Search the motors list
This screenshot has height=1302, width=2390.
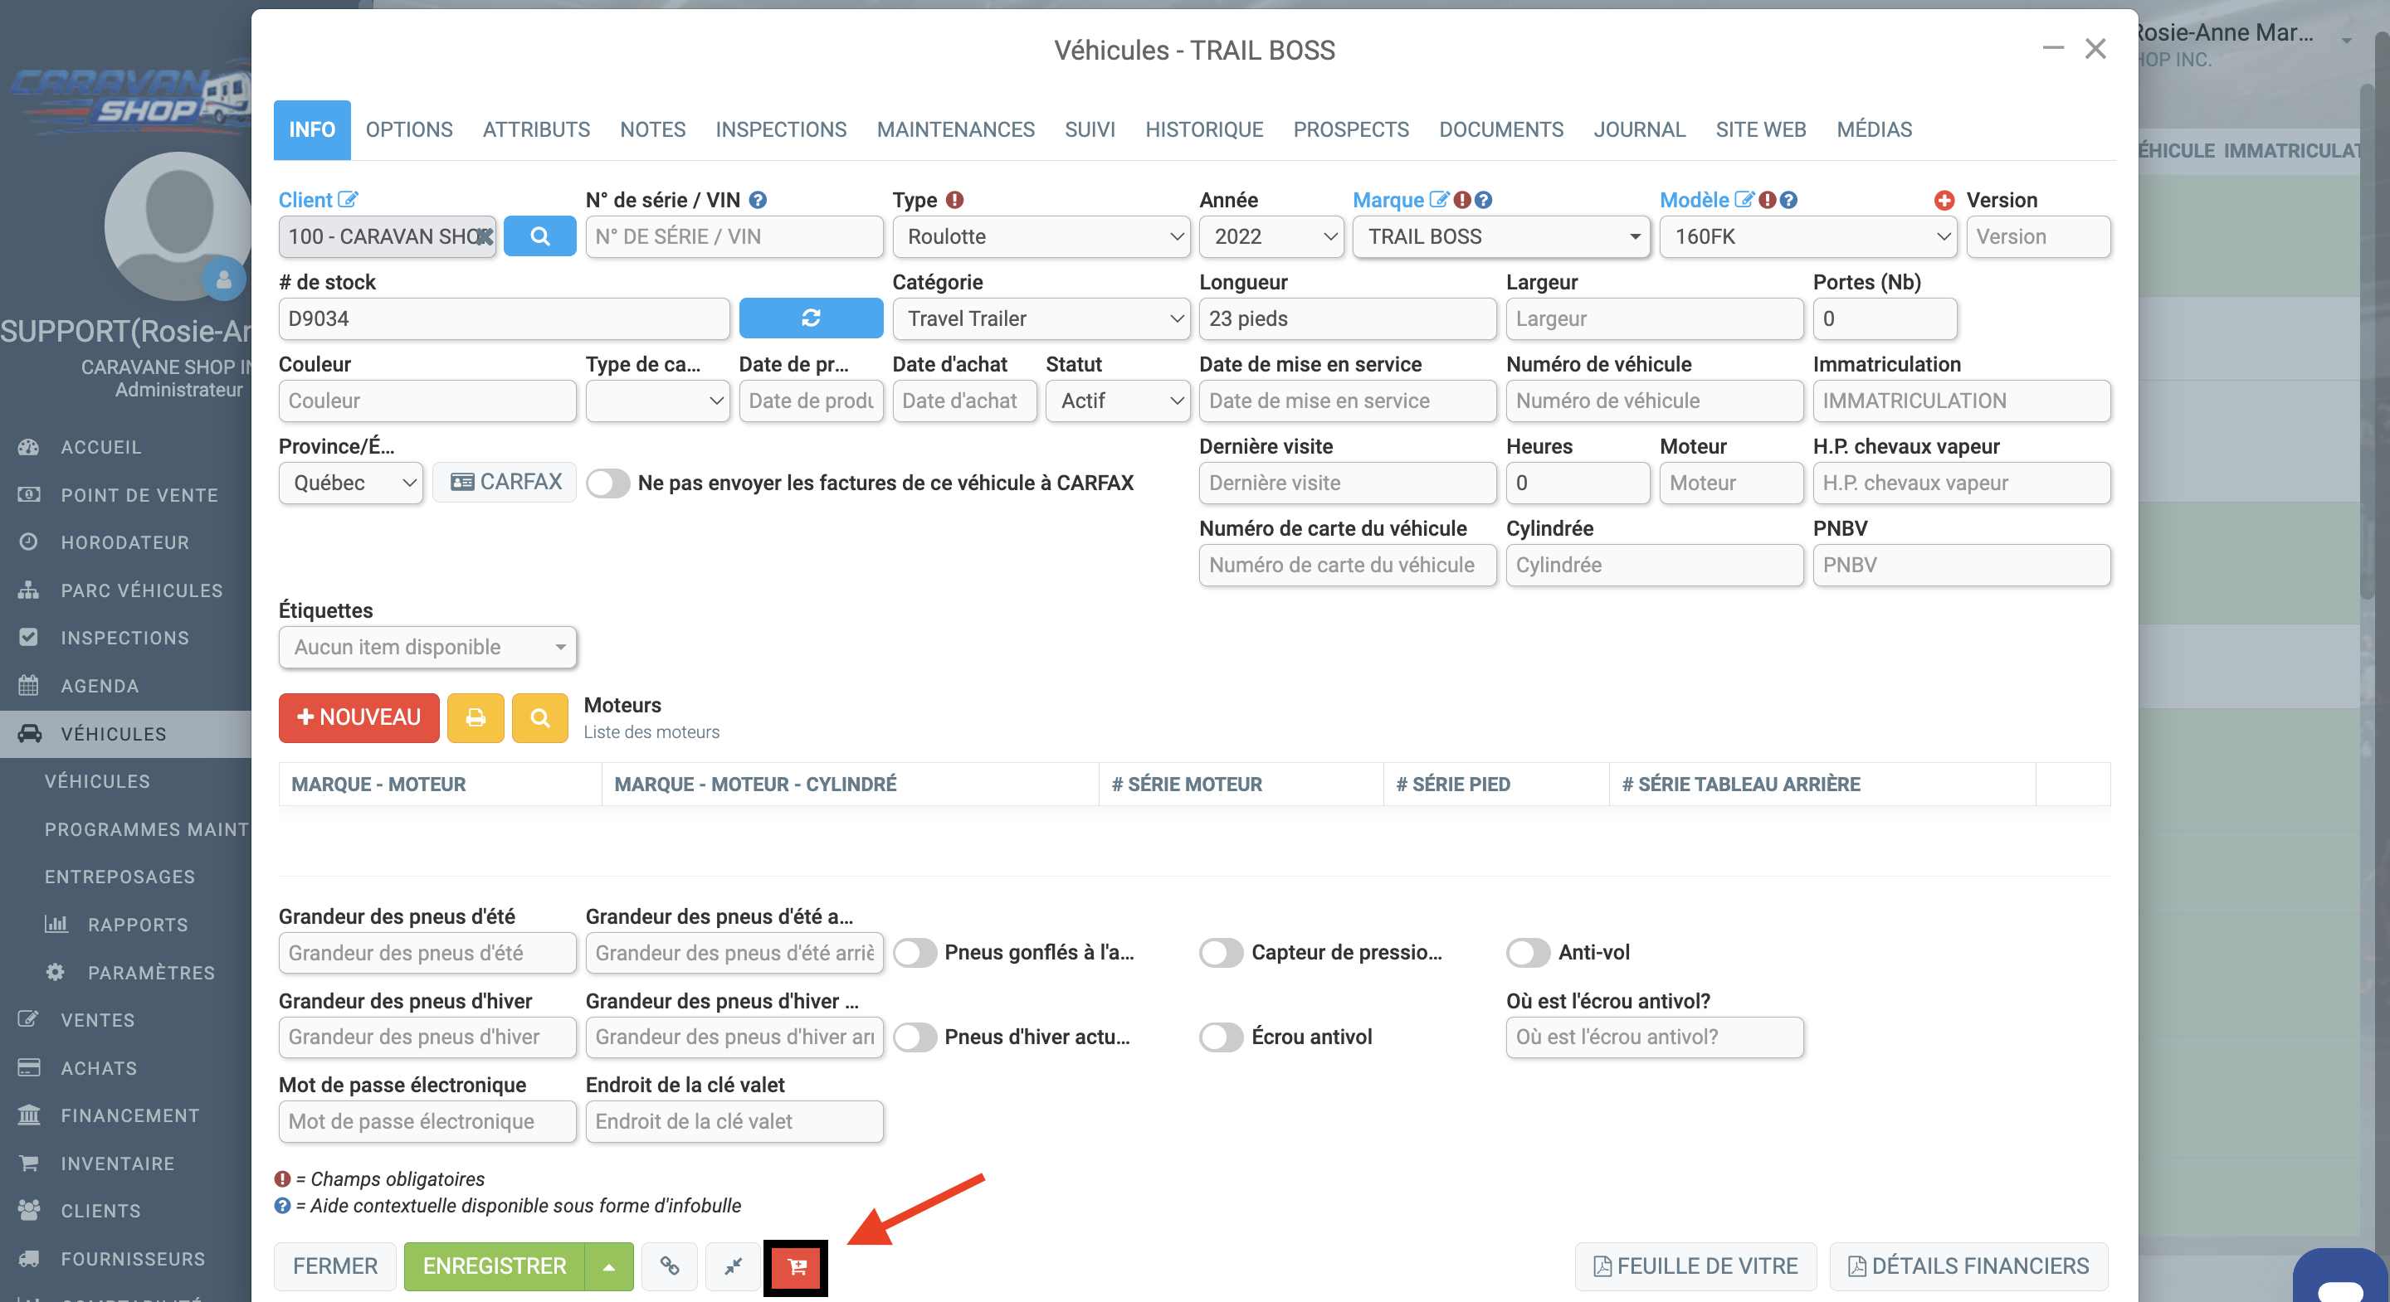540,718
